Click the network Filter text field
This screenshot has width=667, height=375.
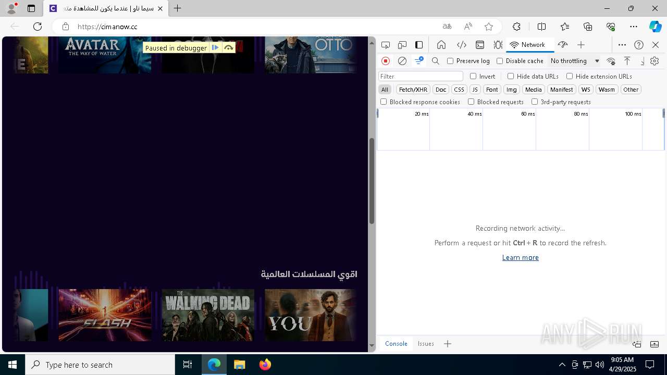(421, 76)
